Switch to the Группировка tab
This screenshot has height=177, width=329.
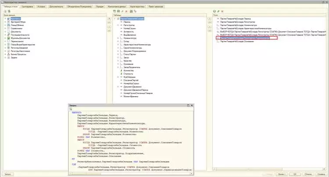coord(28,7)
